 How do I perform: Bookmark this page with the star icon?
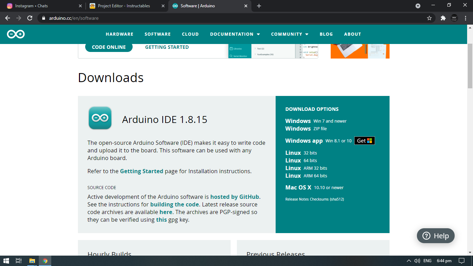(429, 18)
